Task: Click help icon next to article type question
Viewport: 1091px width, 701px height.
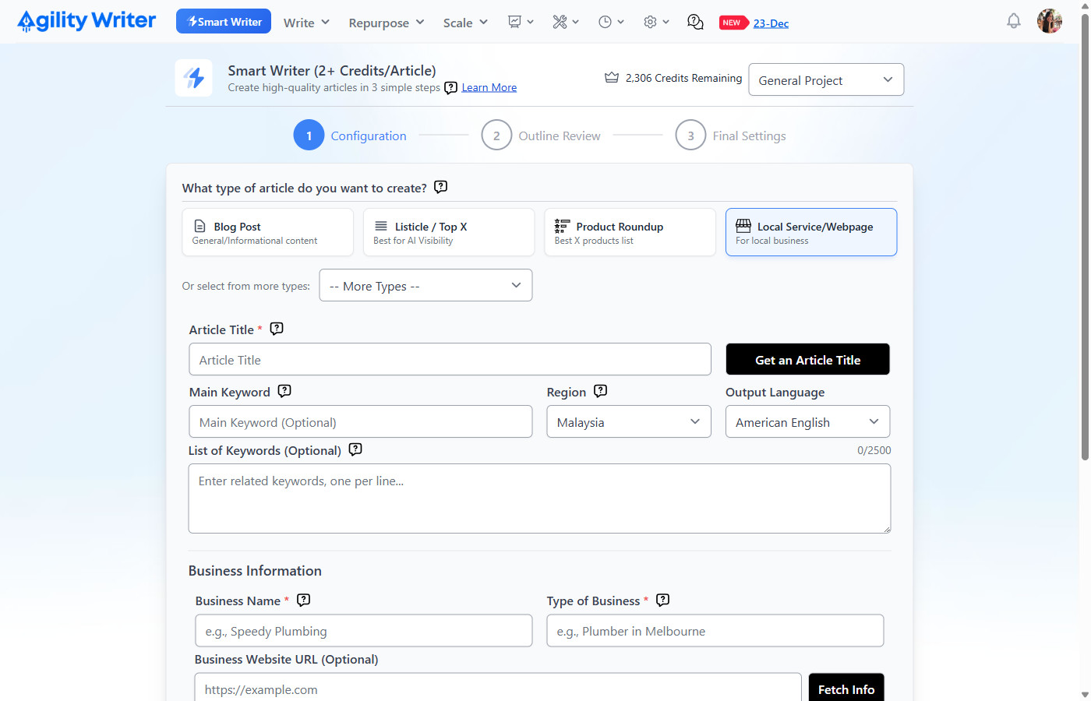Action: point(440,187)
